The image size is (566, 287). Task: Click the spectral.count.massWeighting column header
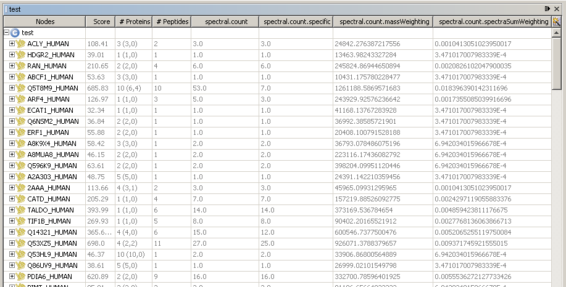click(x=383, y=22)
